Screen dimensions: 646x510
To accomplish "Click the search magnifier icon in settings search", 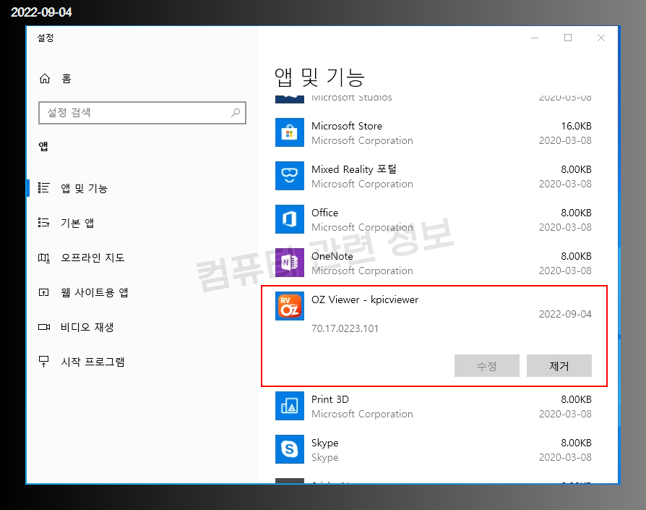I will 236,113.
